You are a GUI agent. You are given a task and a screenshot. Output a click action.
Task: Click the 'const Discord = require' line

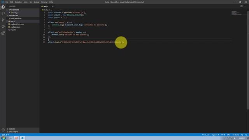(67, 12)
